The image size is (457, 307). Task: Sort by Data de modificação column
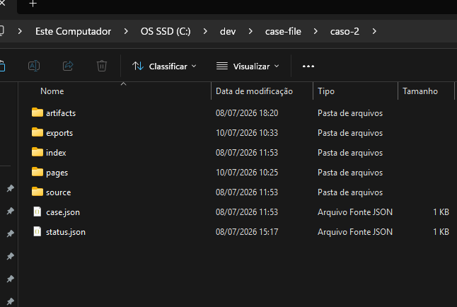(254, 91)
